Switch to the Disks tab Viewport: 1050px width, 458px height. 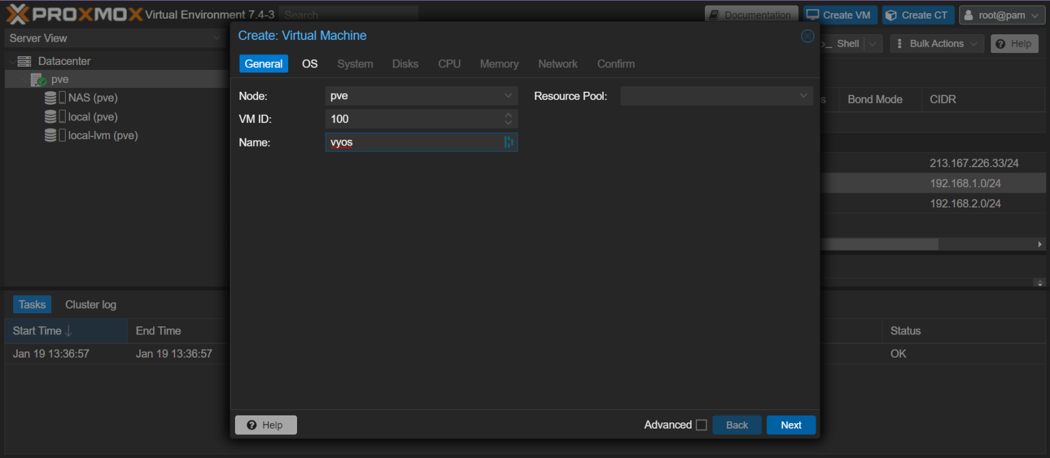[405, 64]
